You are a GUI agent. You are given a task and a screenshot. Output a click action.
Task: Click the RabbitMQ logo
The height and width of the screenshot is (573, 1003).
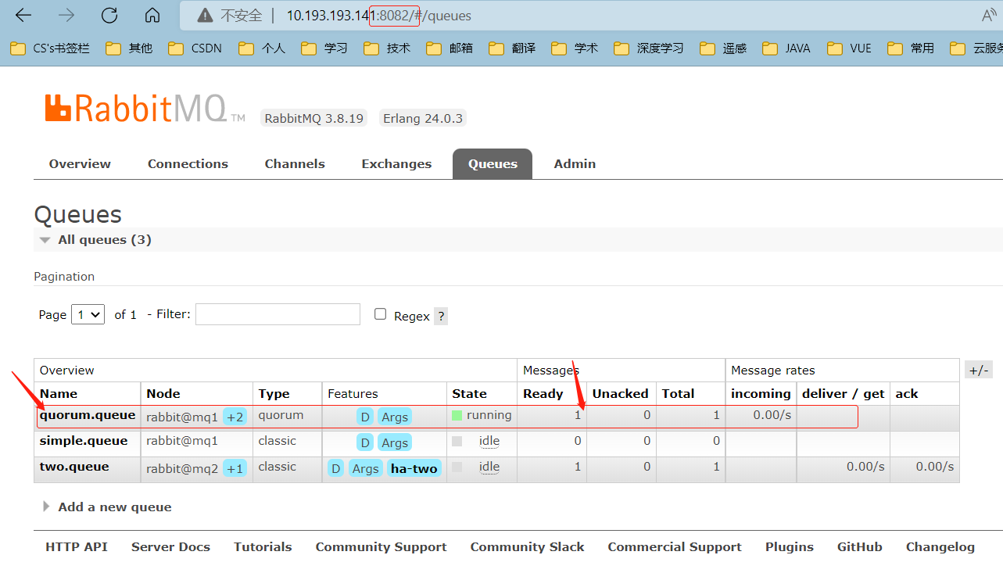[145, 109]
